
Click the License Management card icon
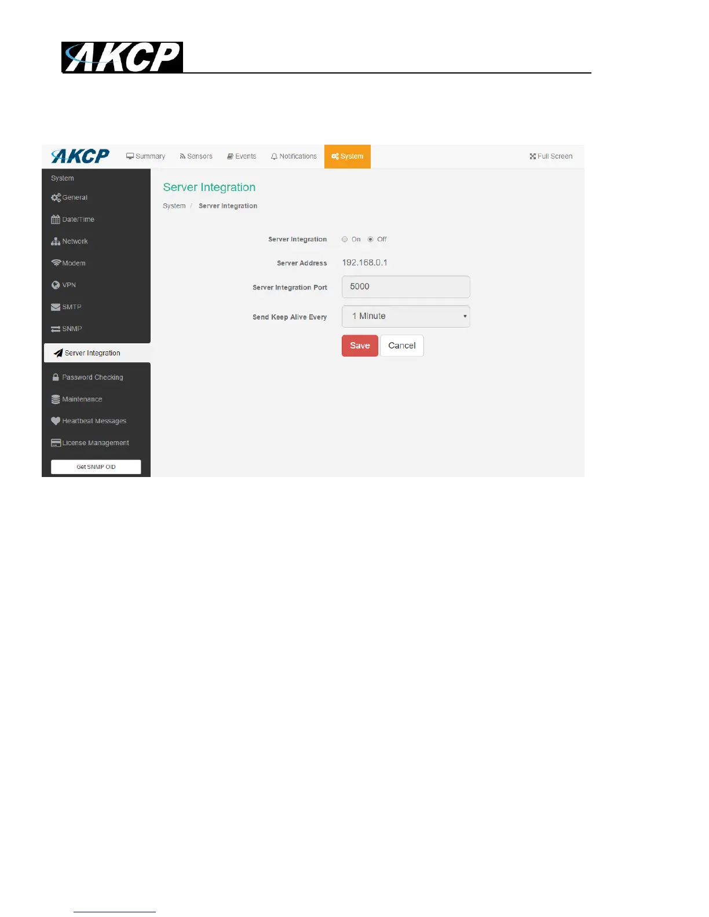click(56, 443)
